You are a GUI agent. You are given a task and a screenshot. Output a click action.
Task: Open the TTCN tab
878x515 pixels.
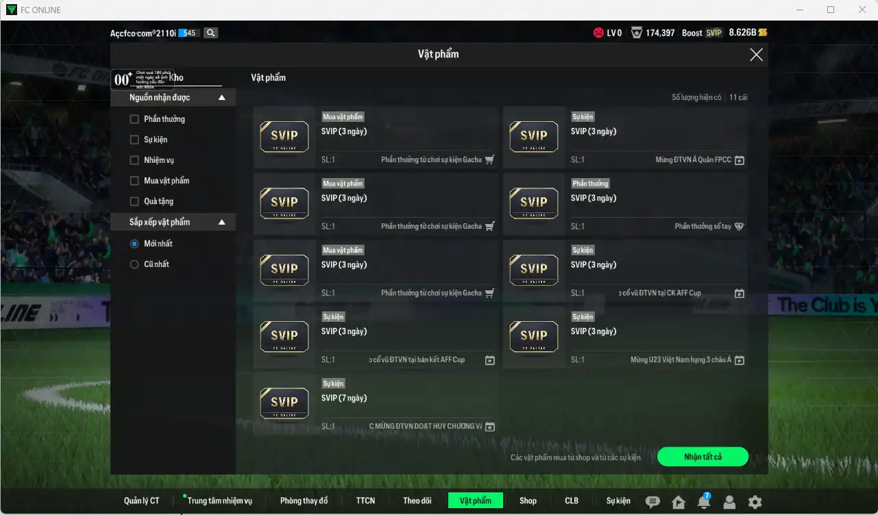tap(365, 501)
